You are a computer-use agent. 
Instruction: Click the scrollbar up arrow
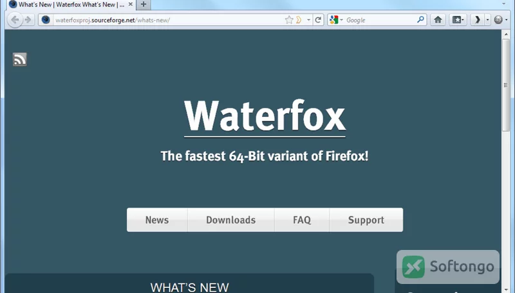pos(506,34)
